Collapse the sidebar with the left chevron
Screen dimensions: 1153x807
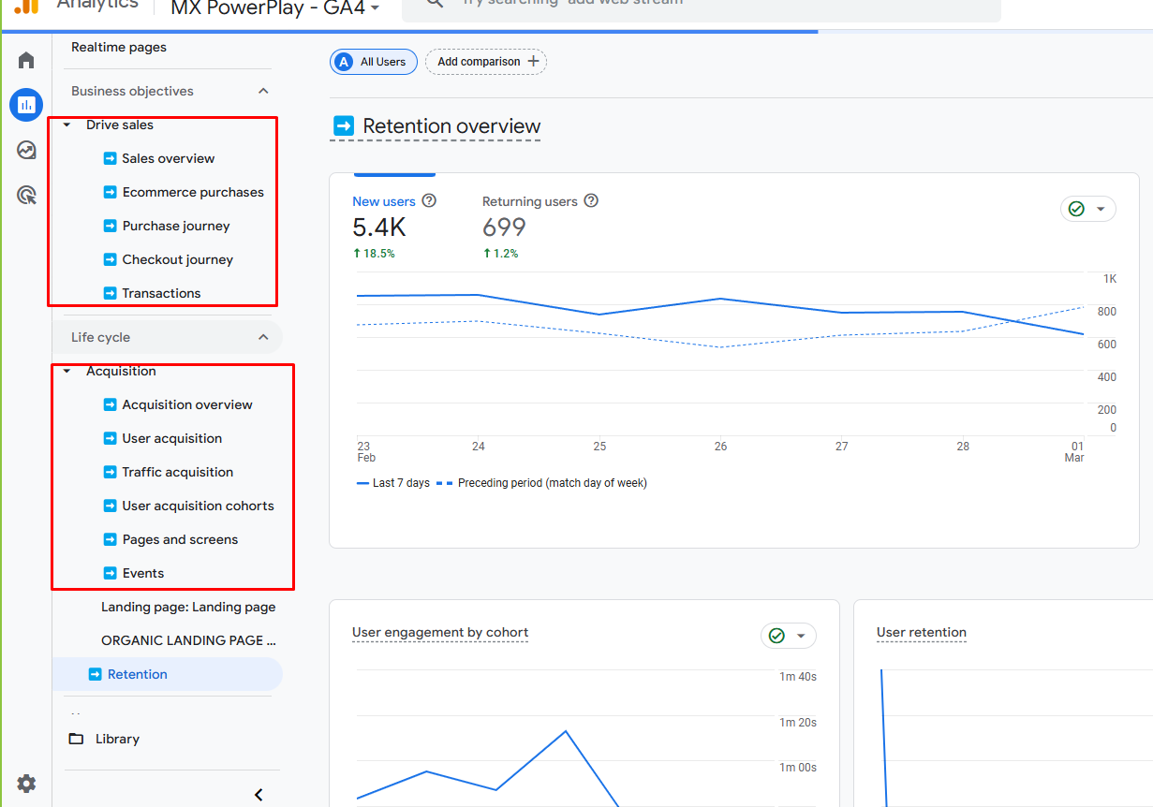coord(259,795)
